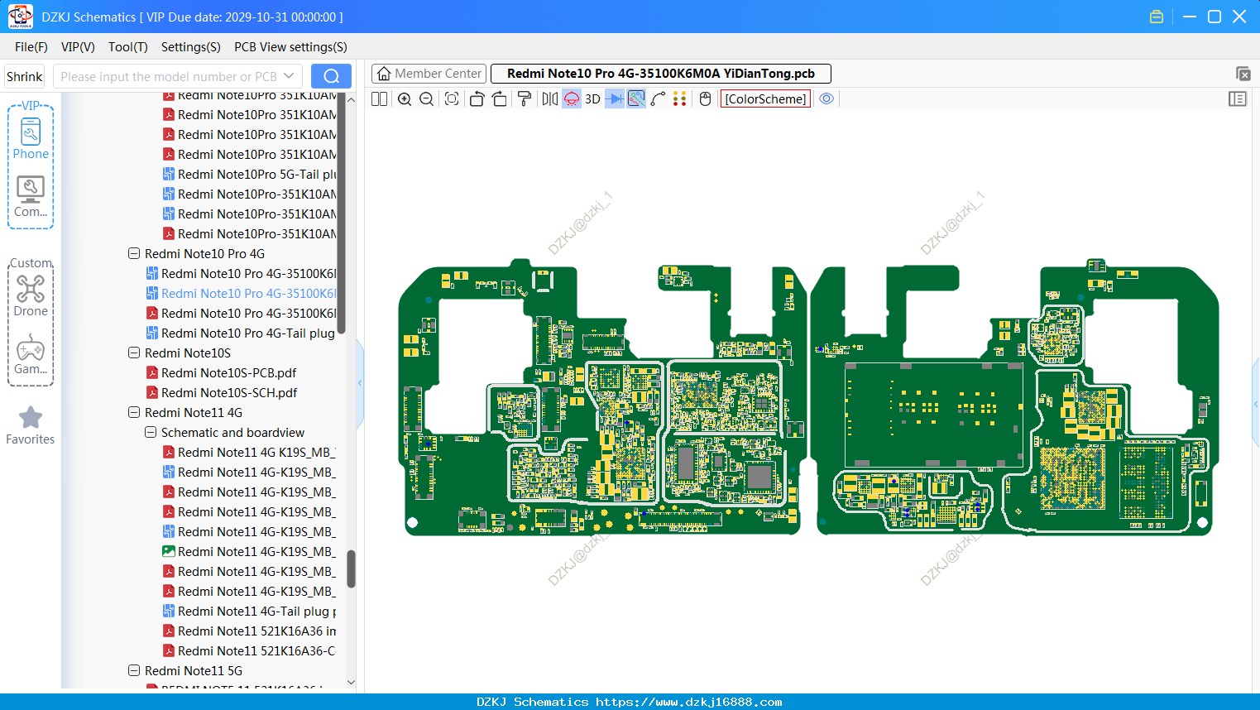Toggle the red lamp highlight icon
The height and width of the screenshot is (710, 1260).
click(x=572, y=99)
